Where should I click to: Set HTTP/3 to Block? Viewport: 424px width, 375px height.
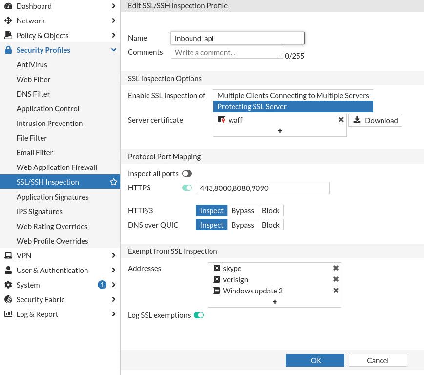click(271, 211)
